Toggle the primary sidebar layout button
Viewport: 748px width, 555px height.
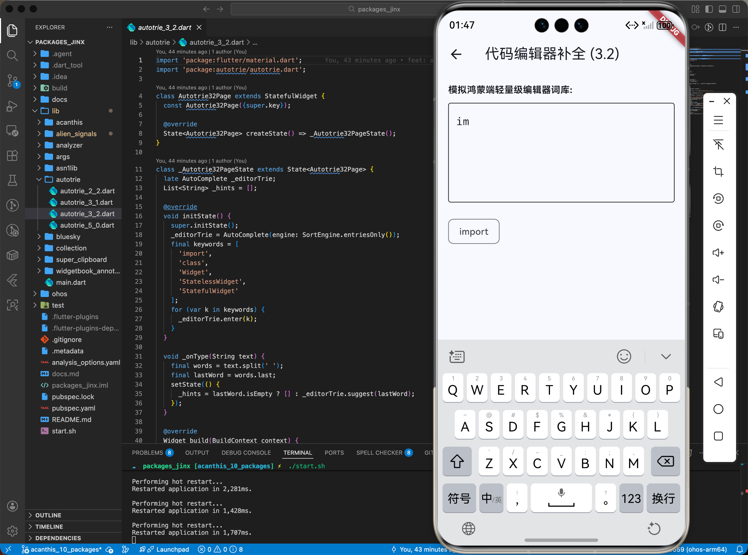tap(709, 9)
